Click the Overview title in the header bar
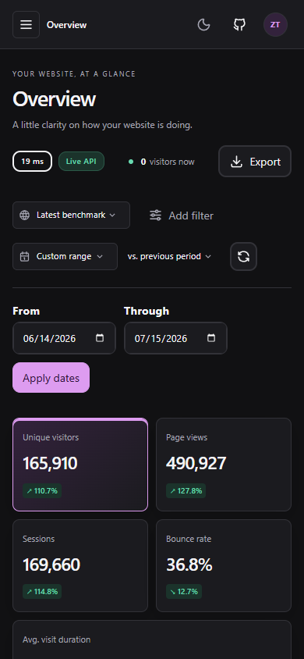304x659 pixels. coord(67,25)
